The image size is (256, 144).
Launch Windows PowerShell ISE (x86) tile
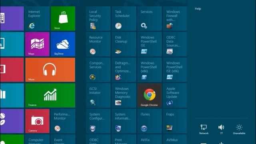click(175, 70)
